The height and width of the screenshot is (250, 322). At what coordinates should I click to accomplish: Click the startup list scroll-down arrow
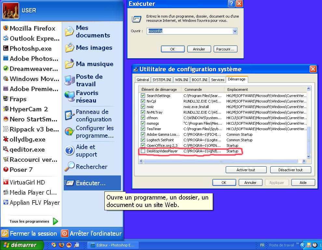[x=308, y=157]
